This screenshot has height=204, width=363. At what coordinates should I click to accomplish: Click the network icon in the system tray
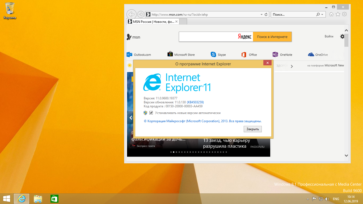click(321, 199)
